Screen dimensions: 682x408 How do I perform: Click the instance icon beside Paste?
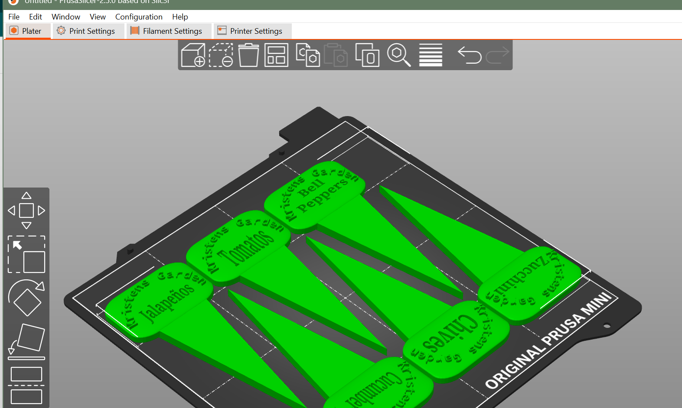pos(367,55)
